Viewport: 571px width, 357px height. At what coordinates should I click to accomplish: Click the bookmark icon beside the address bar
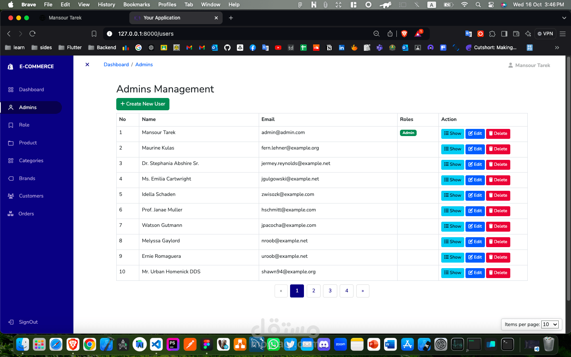tap(94, 34)
